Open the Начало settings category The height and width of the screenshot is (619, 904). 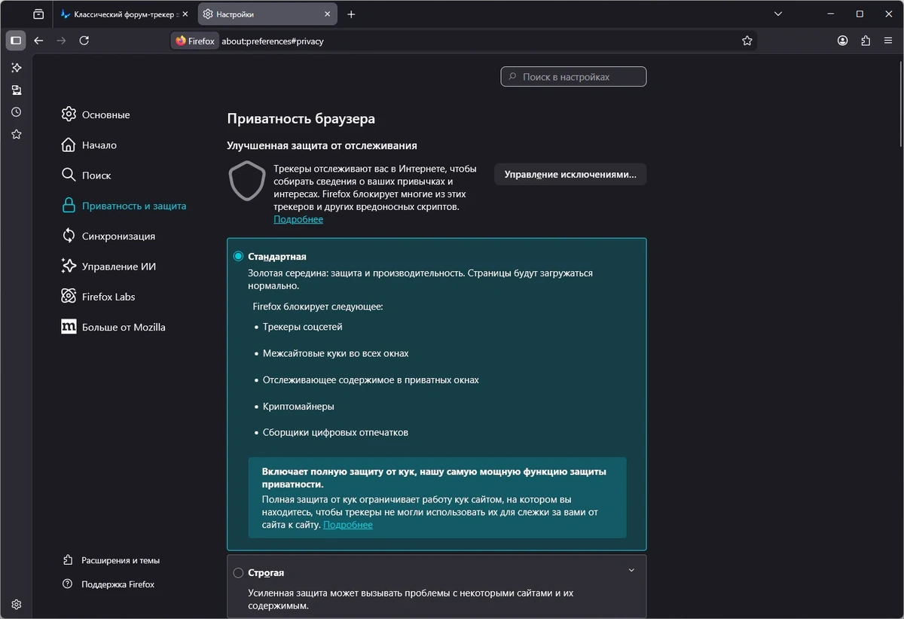(x=89, y=145)
